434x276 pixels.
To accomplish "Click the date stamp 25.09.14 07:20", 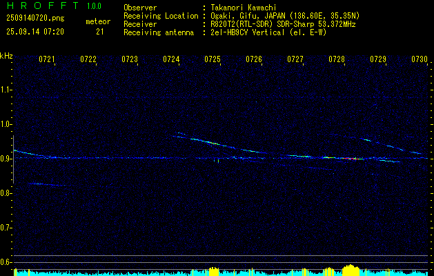I will (x=35, y=32).
